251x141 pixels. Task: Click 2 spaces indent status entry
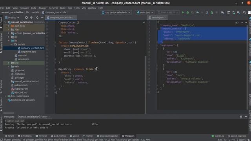[241, 139]
